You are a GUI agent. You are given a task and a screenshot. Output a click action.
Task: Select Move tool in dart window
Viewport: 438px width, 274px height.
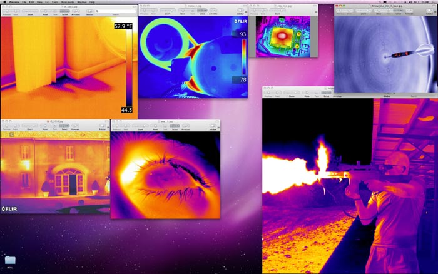click(379, 11)
